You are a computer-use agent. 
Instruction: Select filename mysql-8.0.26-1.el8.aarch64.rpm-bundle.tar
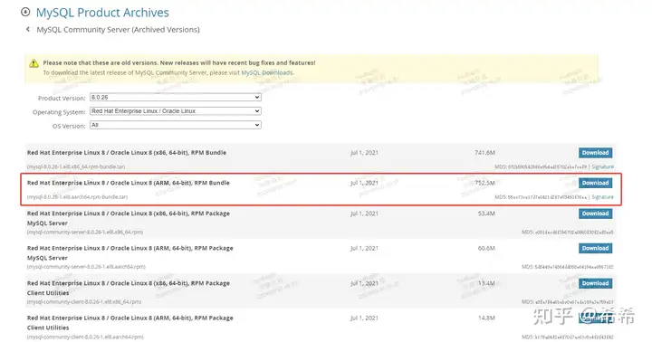coord(77,197)
